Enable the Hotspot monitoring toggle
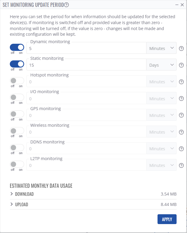Image resolution: width=187 pixels, height=233 pixels. point(17,81)
